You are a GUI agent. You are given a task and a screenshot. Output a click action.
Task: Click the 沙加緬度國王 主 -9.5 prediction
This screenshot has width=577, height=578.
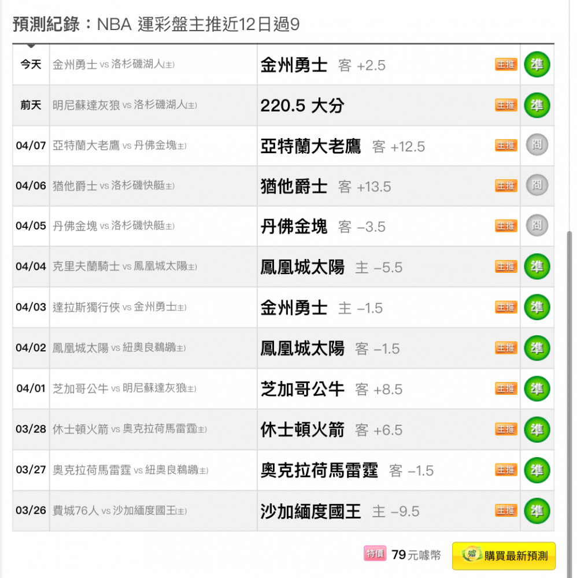point(340,512)
